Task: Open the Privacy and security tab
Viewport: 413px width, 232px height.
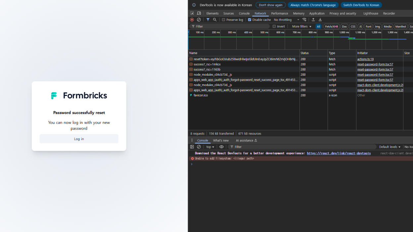Action: [343, 13]
